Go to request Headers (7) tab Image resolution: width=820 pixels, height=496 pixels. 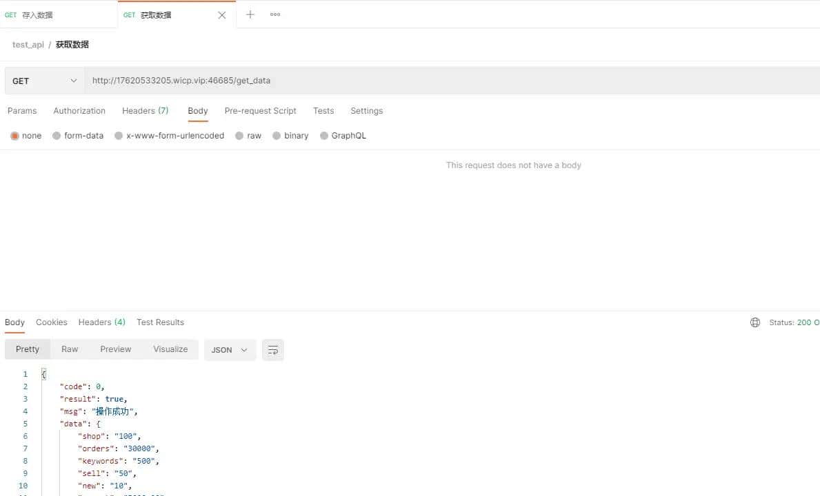coord(145,111)
